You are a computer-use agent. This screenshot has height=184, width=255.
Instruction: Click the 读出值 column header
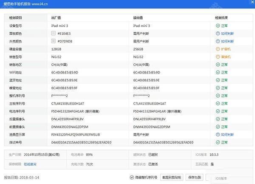(x=139, y=18)
